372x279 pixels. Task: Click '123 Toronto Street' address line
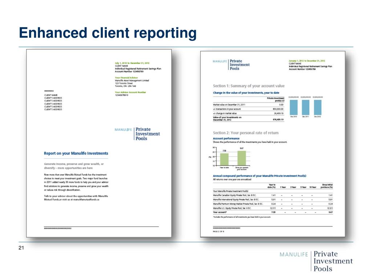point(124,83)
